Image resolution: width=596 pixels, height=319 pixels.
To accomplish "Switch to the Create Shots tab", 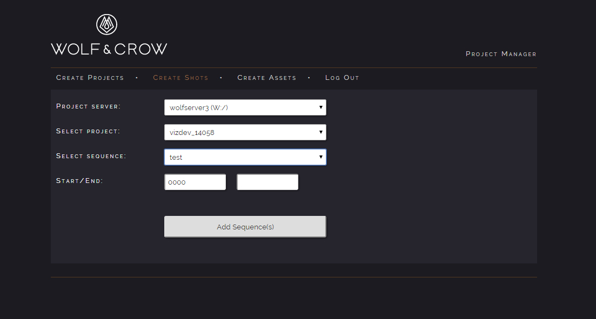I will [180, 78].
